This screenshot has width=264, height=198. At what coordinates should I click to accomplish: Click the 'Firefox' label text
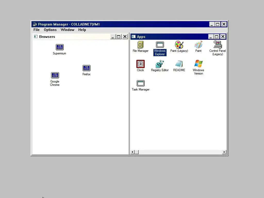pyautogui.click(x=86, y=74)
